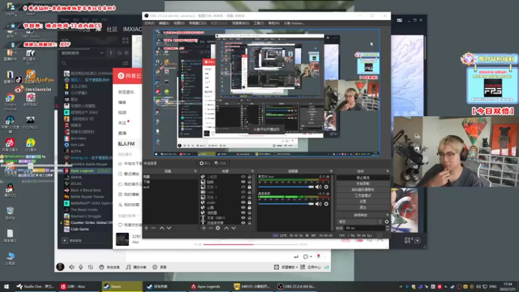Select 私人FM in NetEase sidebar

coord(126,143)
